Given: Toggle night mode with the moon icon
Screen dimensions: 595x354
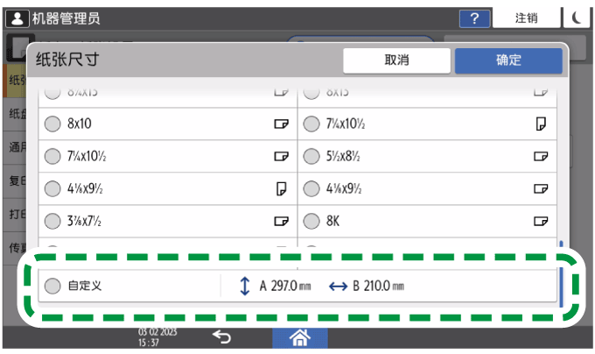Looking at the screenshot, I should 578,18.
